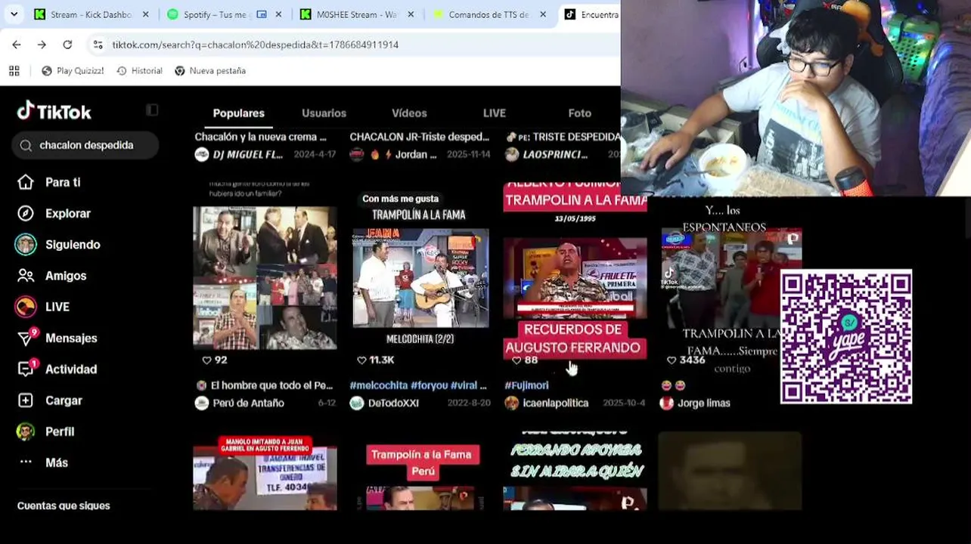Play the Melcochita Trampolín a la Fama video
971x544 pixels.
tap(420, 277)
